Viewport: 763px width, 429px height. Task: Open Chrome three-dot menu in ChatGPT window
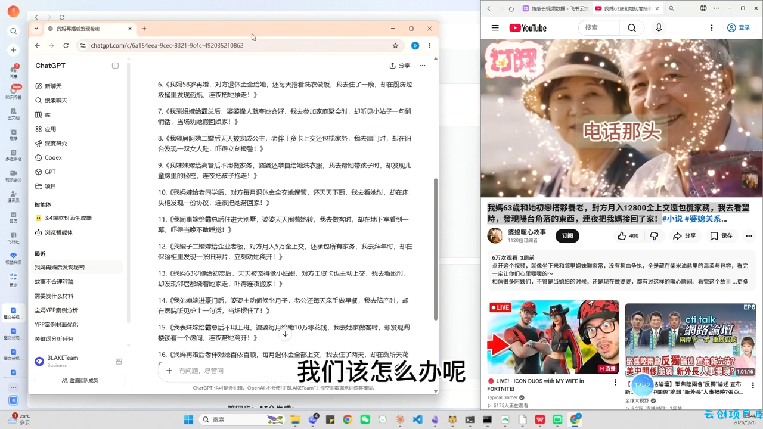click(429, 45)
